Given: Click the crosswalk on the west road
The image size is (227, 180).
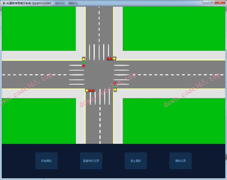Looking at the screenshot, I should [77, 75].
